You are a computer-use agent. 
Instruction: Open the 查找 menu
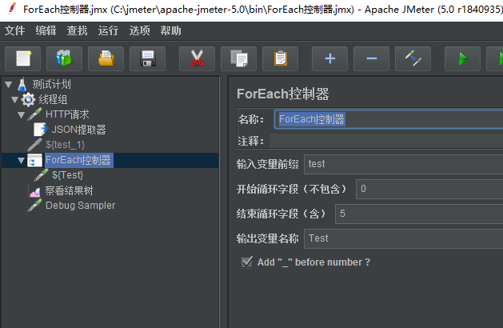pos(77,31)
